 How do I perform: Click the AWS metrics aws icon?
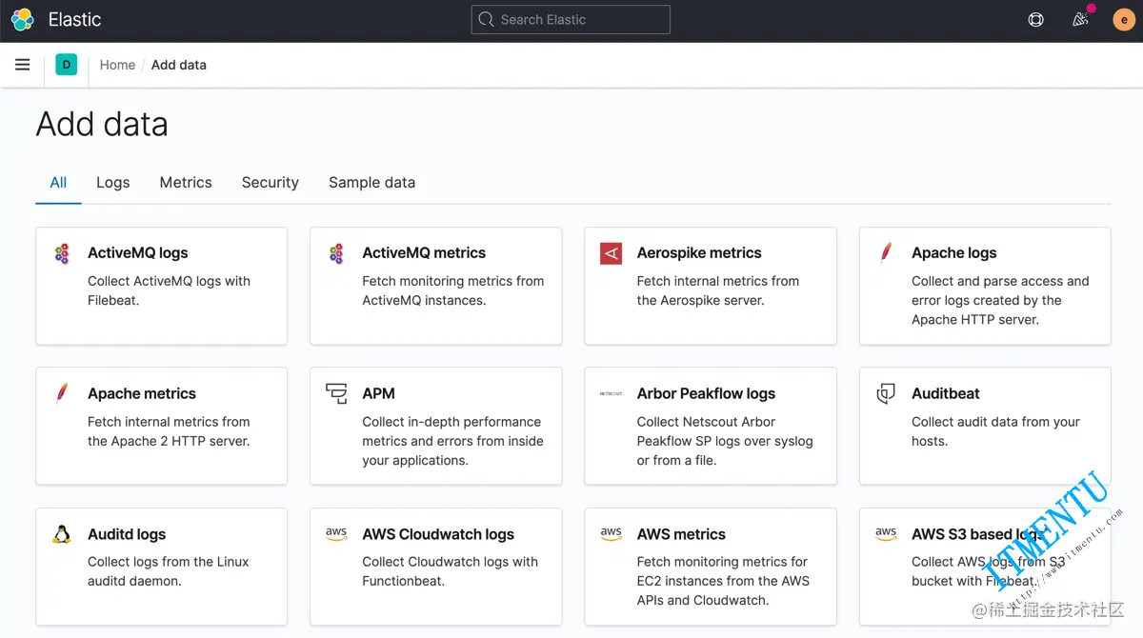tap(611, 534)
